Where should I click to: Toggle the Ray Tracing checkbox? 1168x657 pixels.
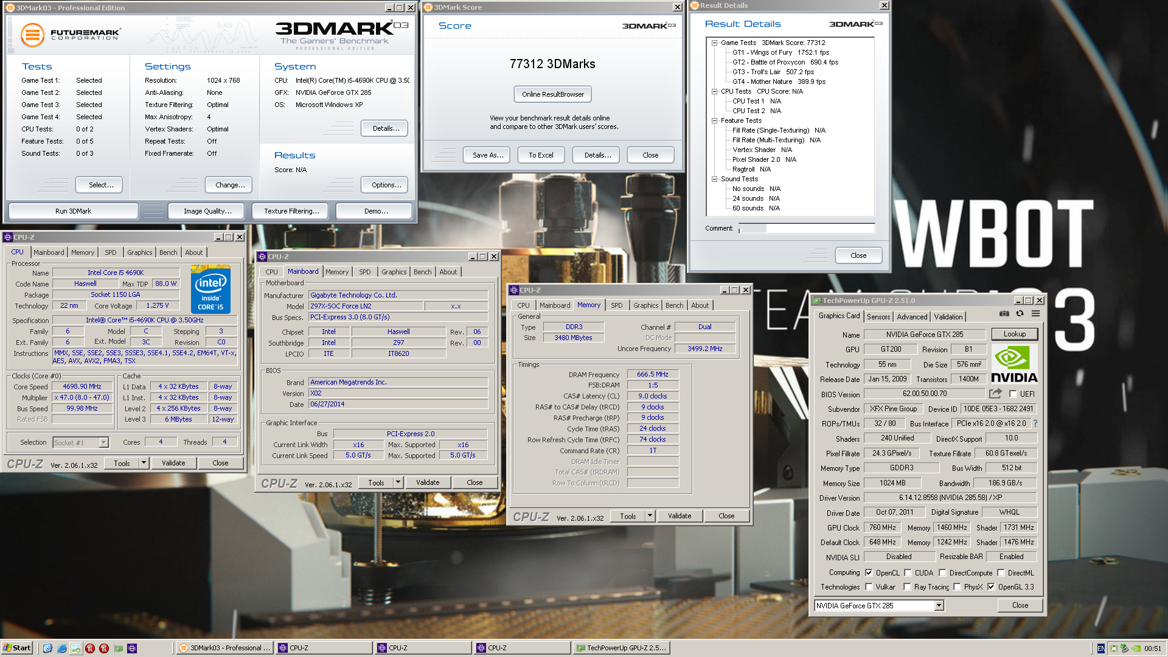point(907,587)
